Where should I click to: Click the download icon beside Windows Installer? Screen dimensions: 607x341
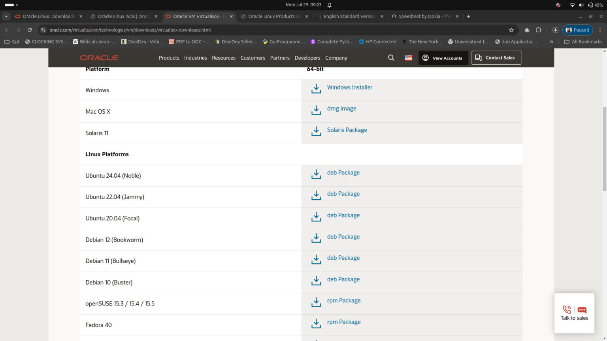(x=316, y=88)
